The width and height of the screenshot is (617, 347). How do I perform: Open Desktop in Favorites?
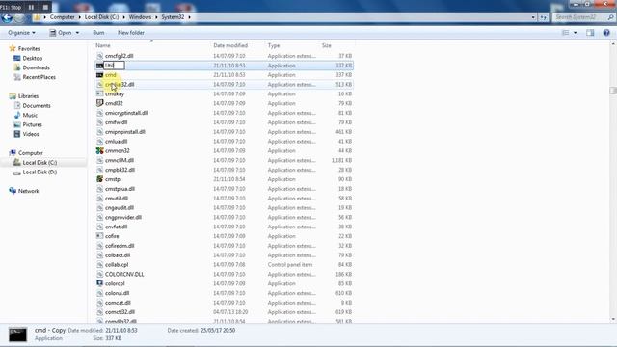(32, 58)
